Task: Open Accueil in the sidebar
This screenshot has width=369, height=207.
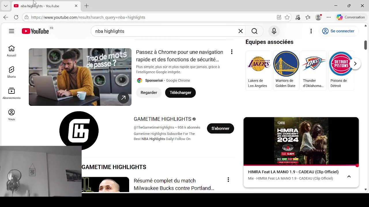Action: 12,51
